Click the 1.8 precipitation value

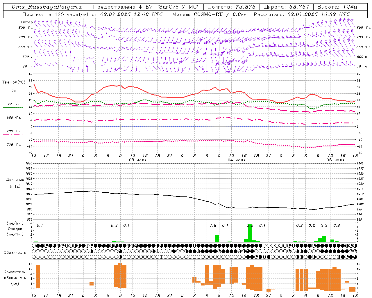coord(213,225)
